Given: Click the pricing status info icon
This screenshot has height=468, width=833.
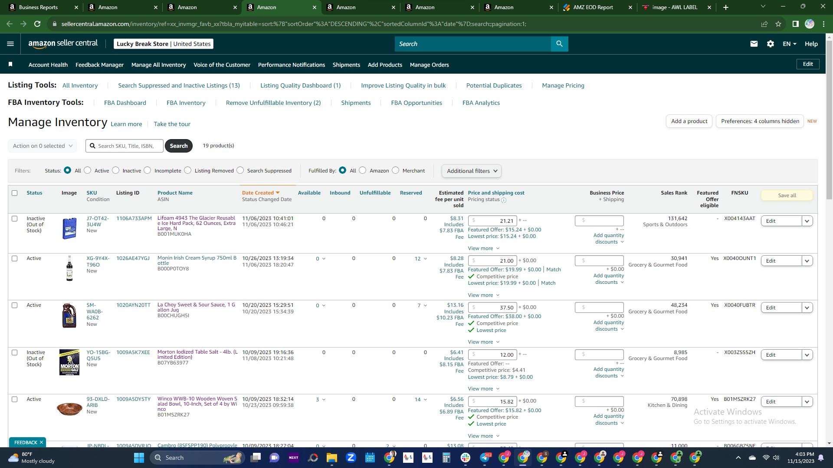Looking at the screenshot, I should tap(504, 200).
